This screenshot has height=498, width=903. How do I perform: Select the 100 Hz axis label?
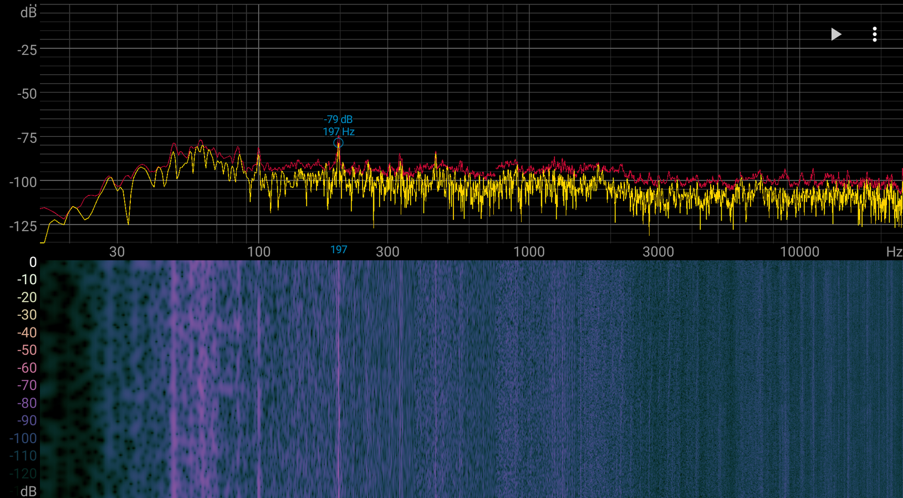pyautogui.click(x=259, y=251)
